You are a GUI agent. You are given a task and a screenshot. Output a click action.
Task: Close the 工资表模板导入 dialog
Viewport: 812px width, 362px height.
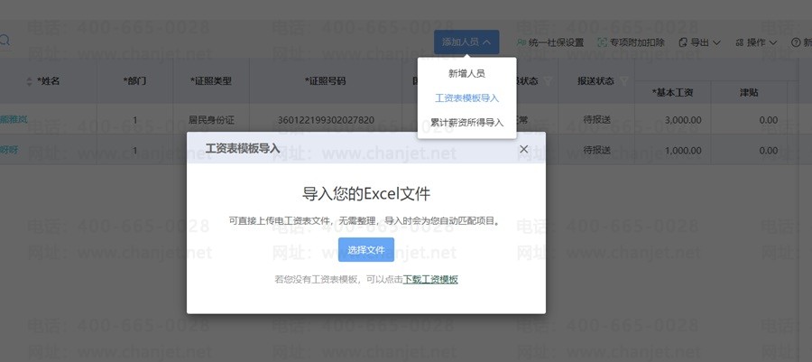click(524, 149)
